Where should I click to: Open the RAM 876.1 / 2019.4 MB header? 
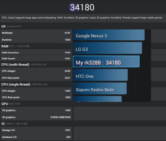tap(15, 46)
